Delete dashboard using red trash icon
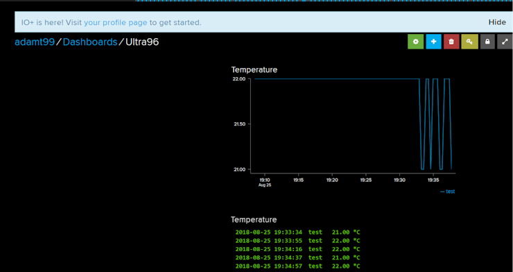513x272 pixels. (451, 42)
